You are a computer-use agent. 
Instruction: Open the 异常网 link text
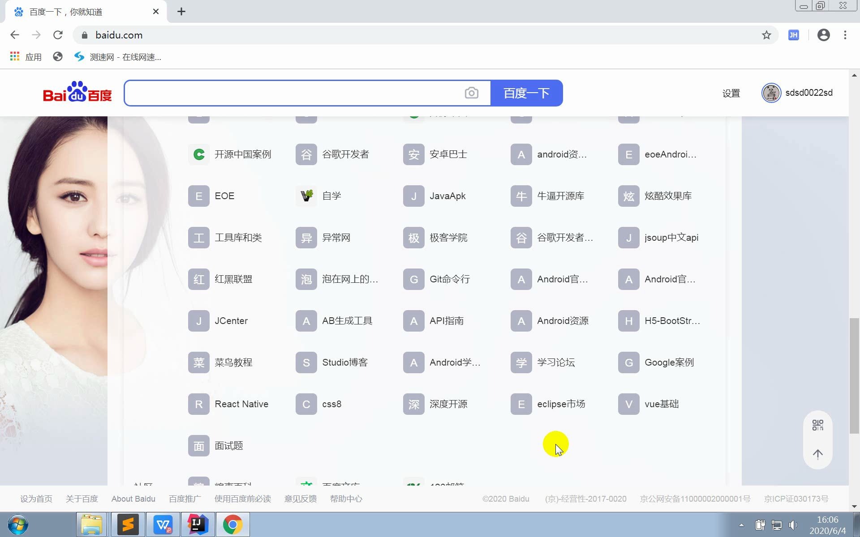click(x=336, y=238)
